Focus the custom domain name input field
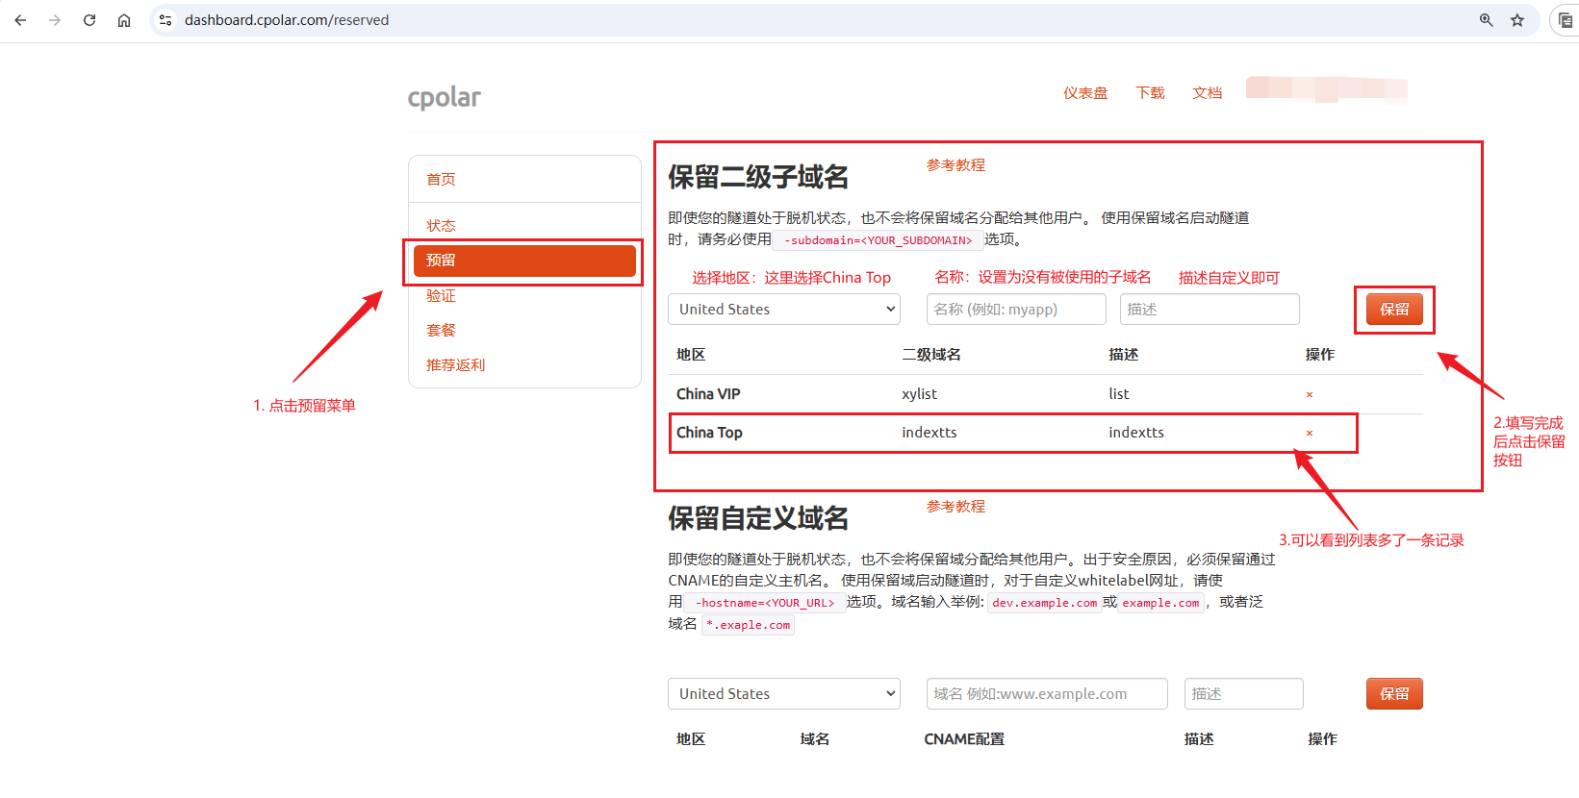1579x798 pixels. click(1047, 693)
